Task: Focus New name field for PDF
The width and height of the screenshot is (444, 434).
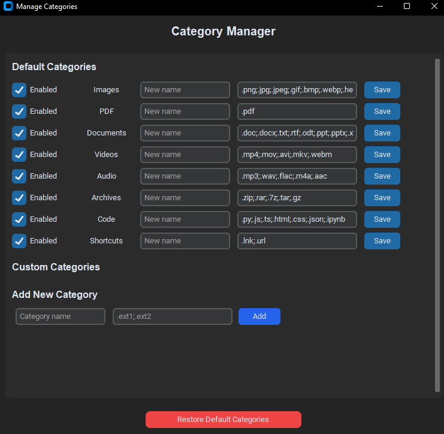Action: coord(185,111)
